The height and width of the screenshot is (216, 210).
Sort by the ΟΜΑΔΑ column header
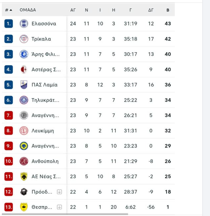pyautogui.click(x=28, y=10)
